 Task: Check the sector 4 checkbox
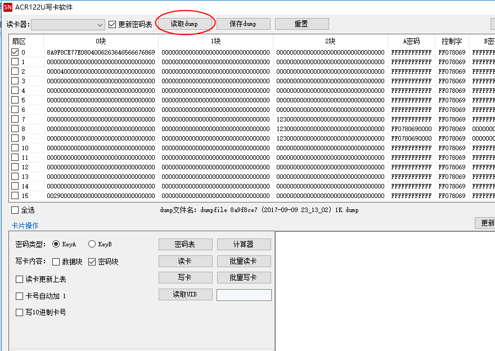click(x=15, y=90)
